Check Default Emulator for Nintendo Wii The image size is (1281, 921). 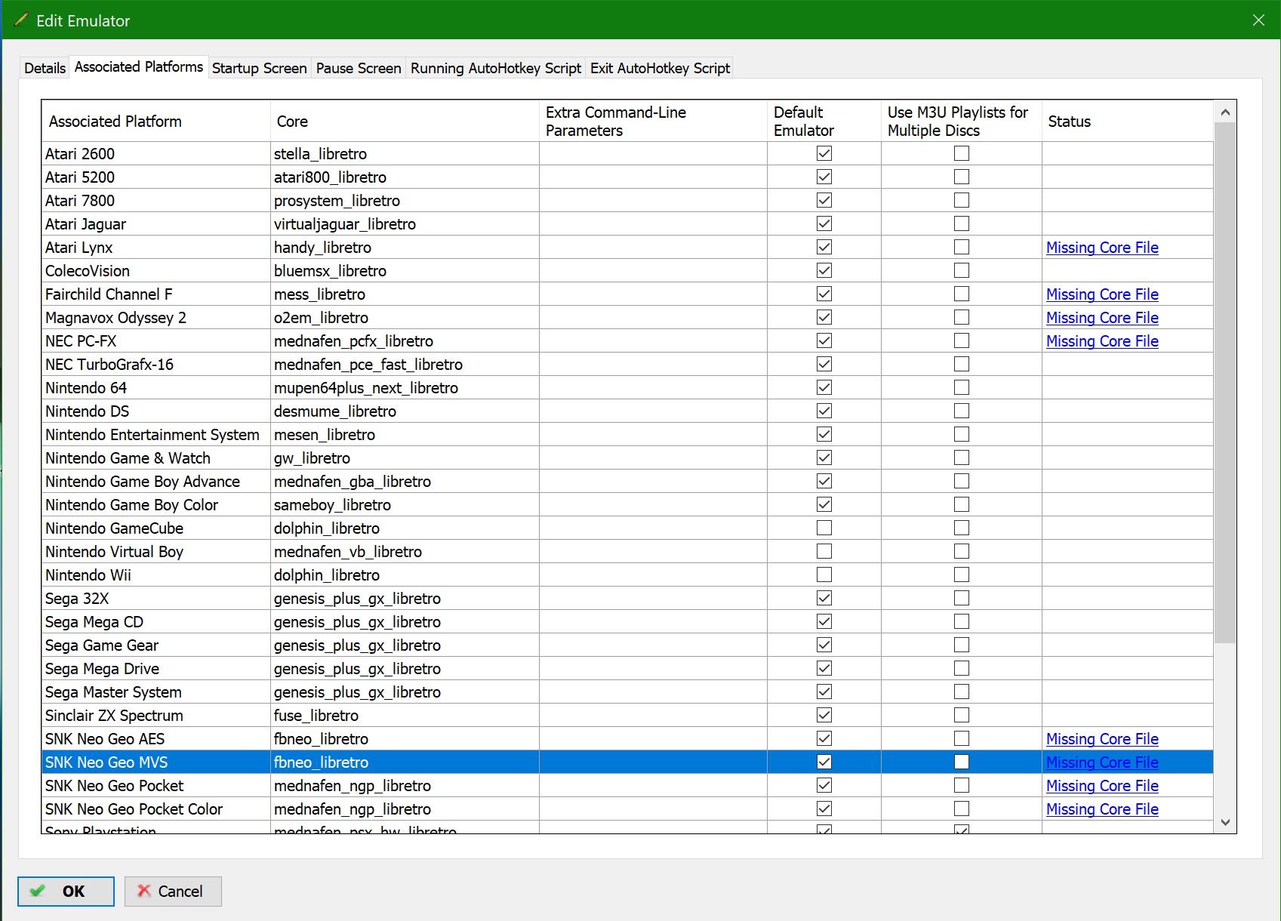click(824, 574)
